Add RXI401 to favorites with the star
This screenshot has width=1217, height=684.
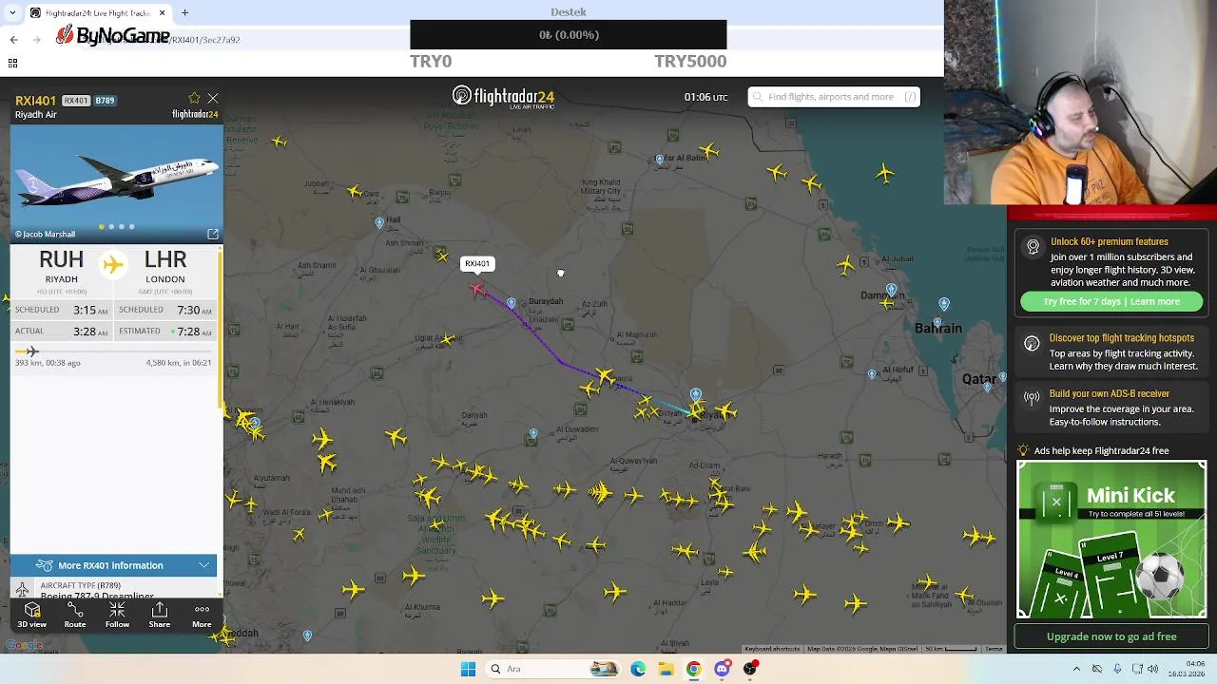click(x=194, y=98)
